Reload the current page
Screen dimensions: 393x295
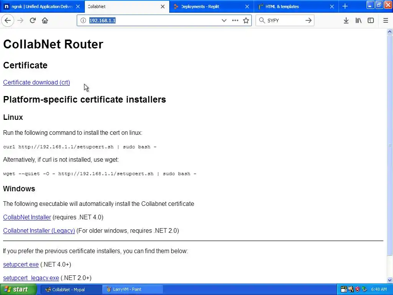click(x=33, y=21)
